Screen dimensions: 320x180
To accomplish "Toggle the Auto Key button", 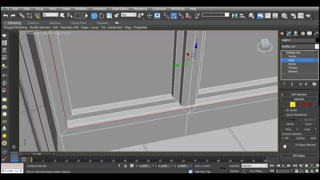I will click(234, 166).
